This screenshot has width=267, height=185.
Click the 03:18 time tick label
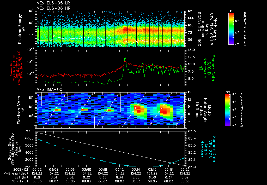click(x=169, y=170)
